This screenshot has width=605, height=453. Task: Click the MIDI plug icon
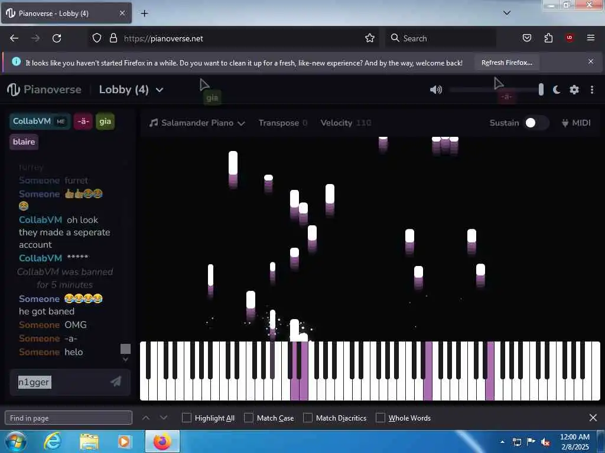[565, 123]
